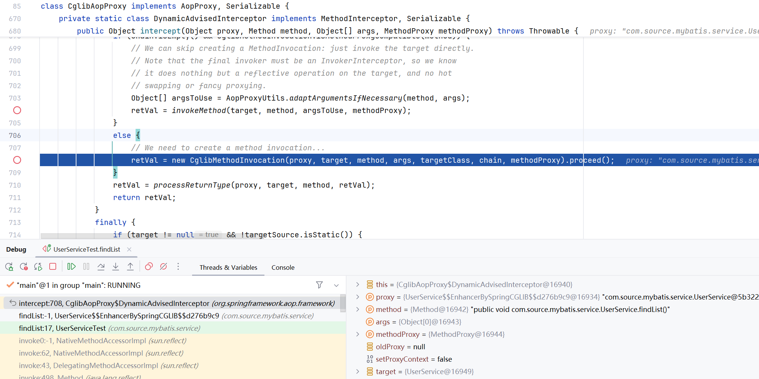The width and height of the screenshot is (759, 379).
Task: Expand the 'proxy' variable node
Action: point(358,297)
